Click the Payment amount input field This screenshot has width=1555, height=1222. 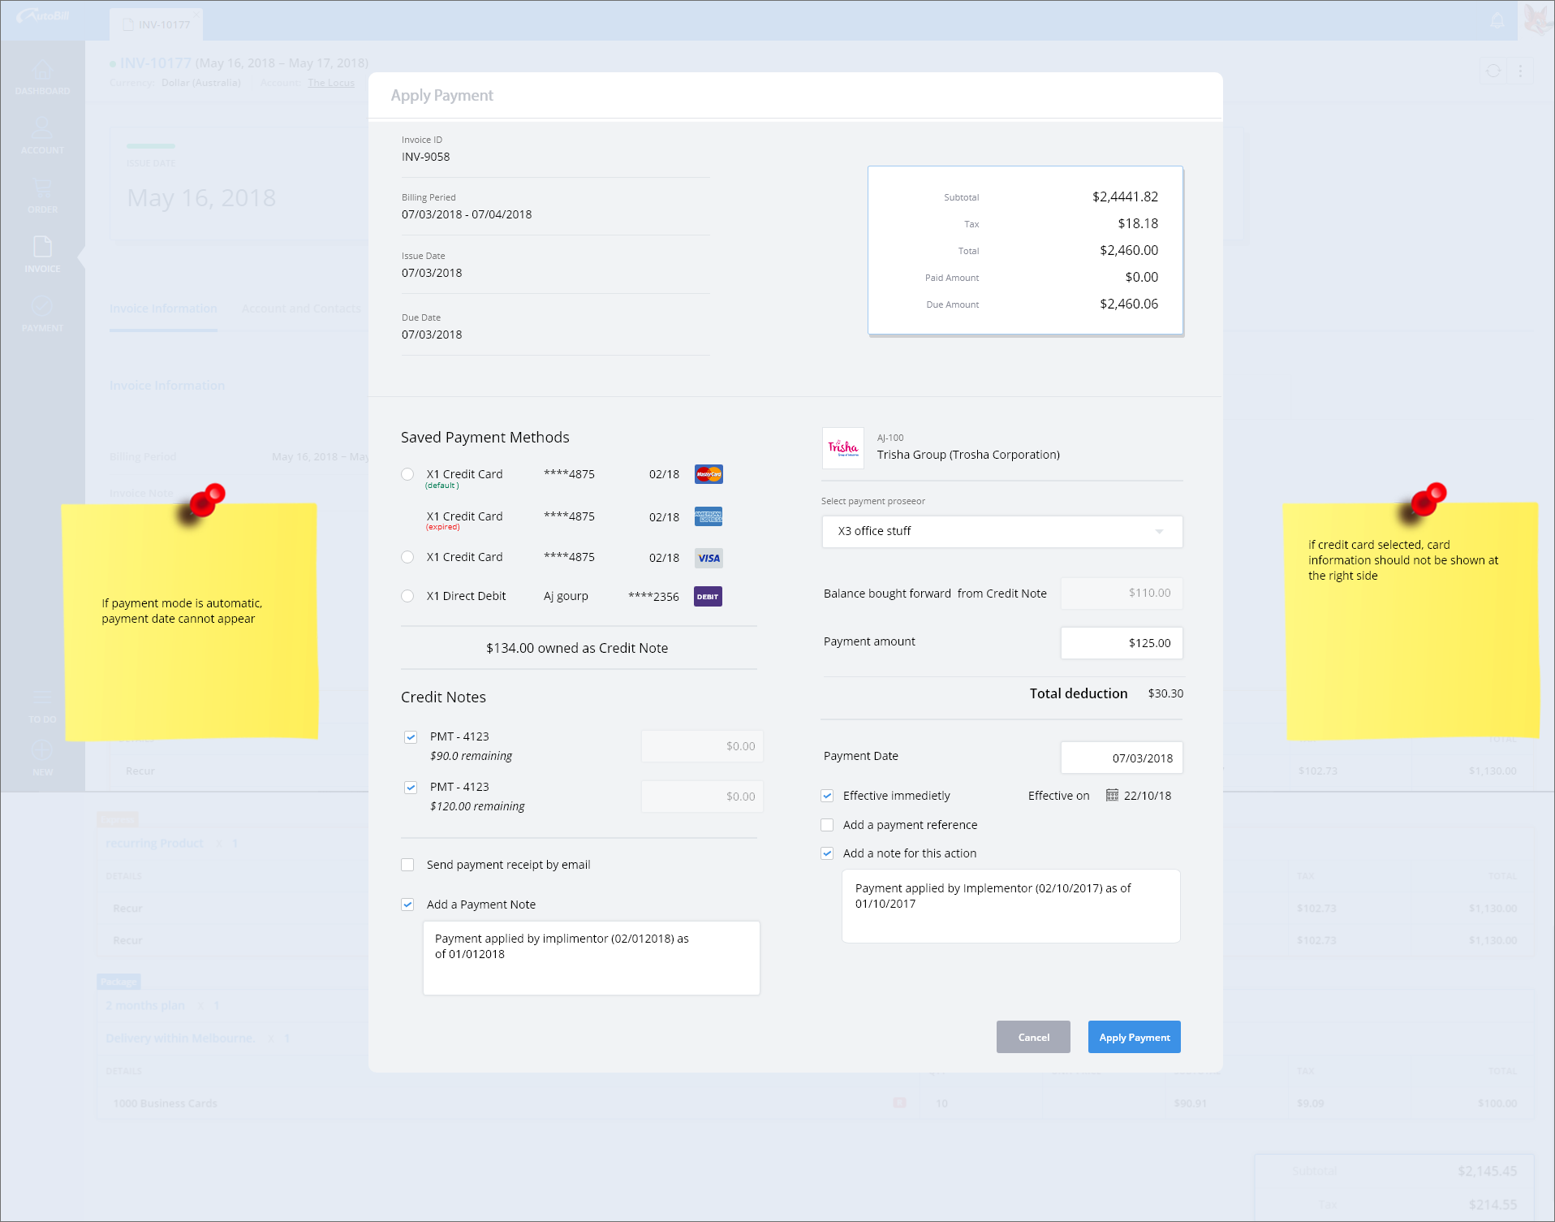point(1121,643)
